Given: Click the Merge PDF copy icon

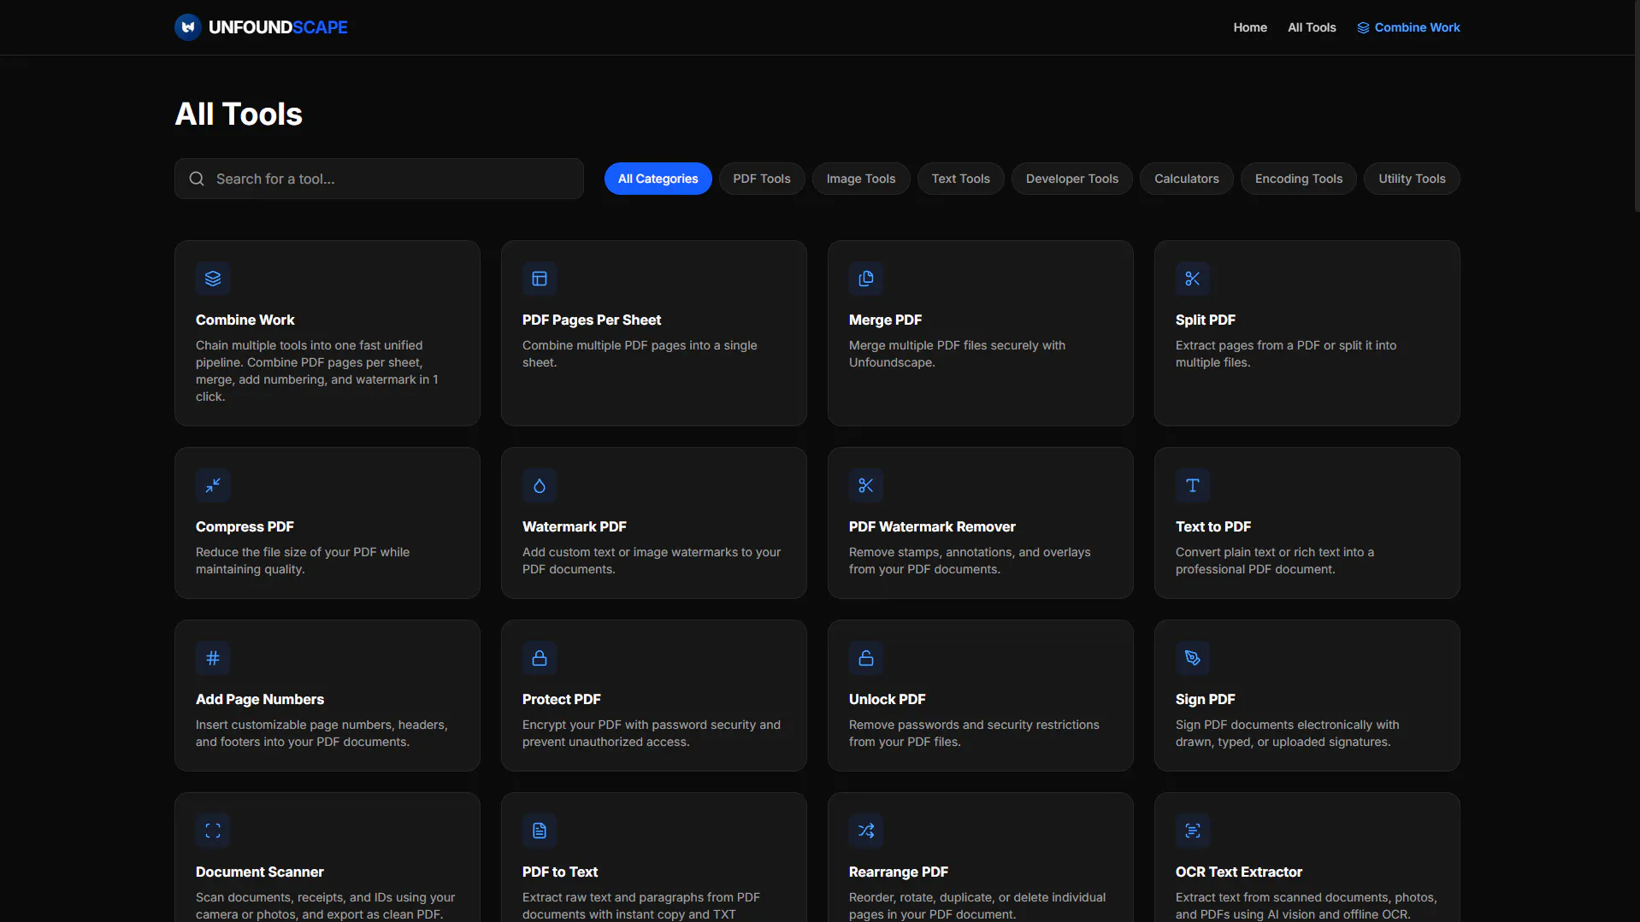Looking at the screenshot, I should tap(866, 279).
